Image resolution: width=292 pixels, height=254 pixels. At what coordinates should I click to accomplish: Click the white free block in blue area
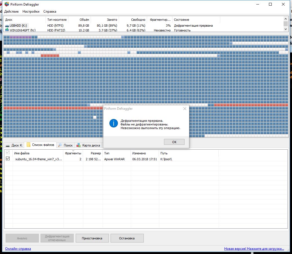(95, 117)
